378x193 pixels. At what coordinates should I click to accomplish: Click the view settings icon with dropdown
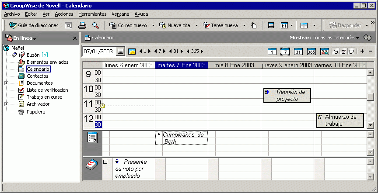pyautogui.click(x=284, y=25)
